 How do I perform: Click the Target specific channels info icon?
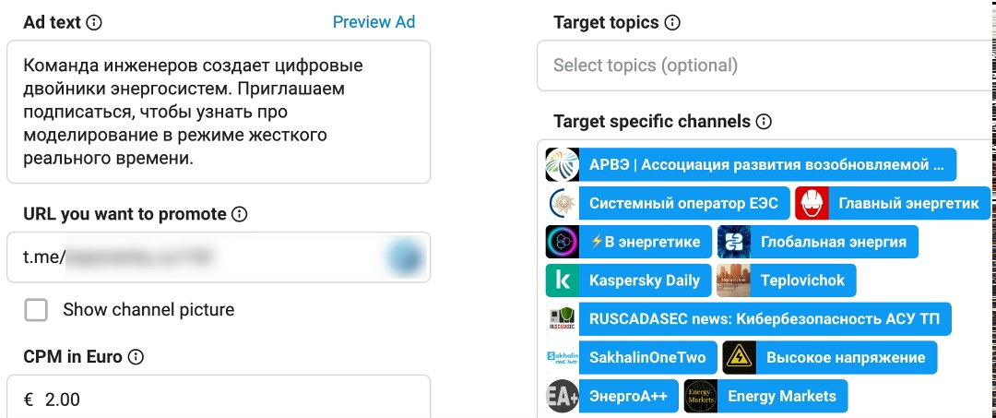tap(764, 122)
